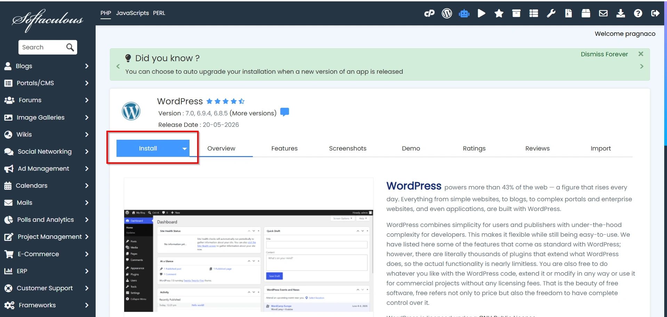
Task: Open the envelope email settings icon
Action: [x=603, y=13]
